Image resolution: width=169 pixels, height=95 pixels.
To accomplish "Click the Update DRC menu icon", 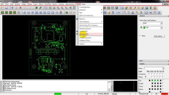I will [x=77, y=31].
